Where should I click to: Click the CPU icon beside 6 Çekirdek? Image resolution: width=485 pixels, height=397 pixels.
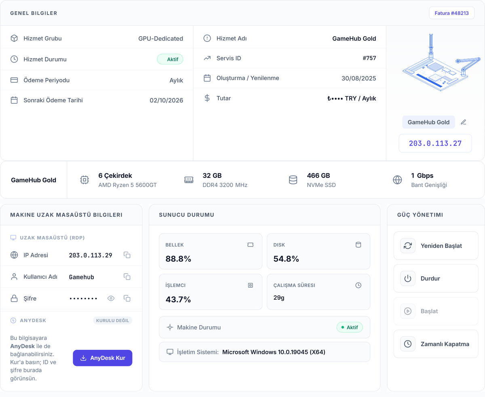(84, 180)
